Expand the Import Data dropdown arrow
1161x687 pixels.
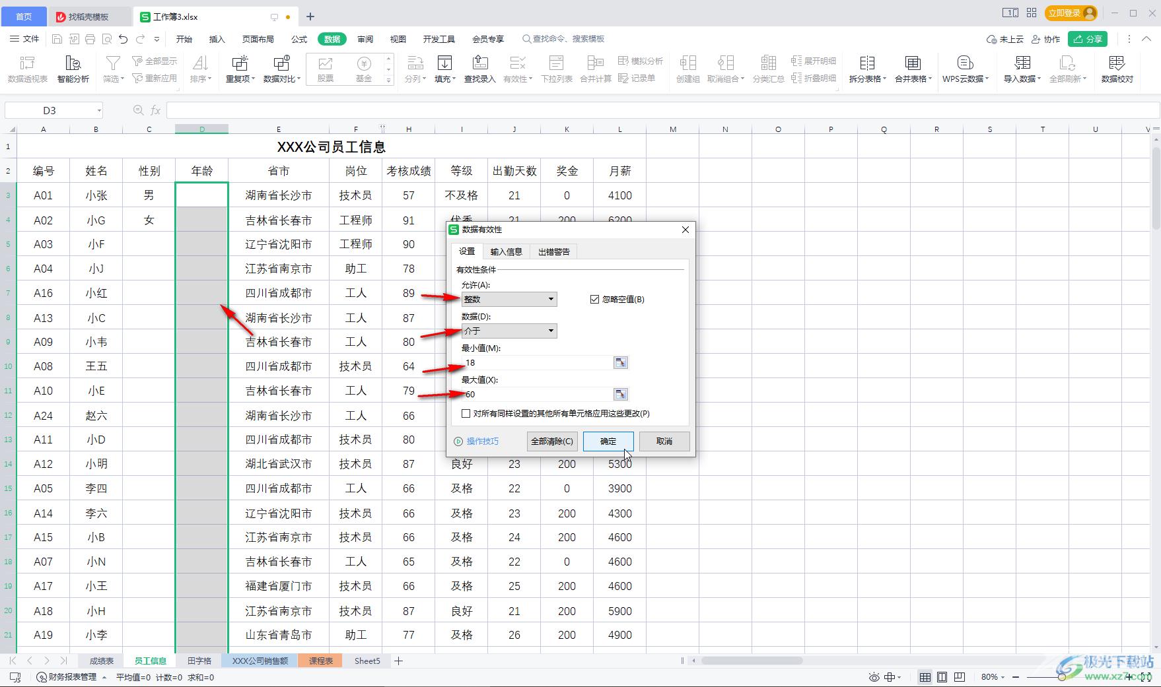pyautogui.click(x=1039, y=79)
